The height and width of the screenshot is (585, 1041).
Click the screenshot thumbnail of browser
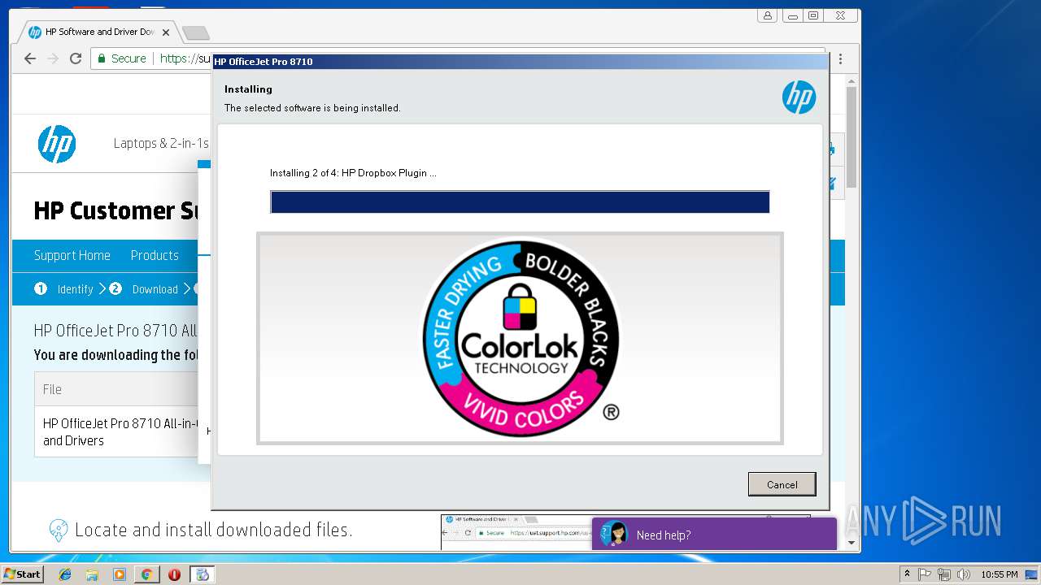pyautogui.click(x=516, y=531)
